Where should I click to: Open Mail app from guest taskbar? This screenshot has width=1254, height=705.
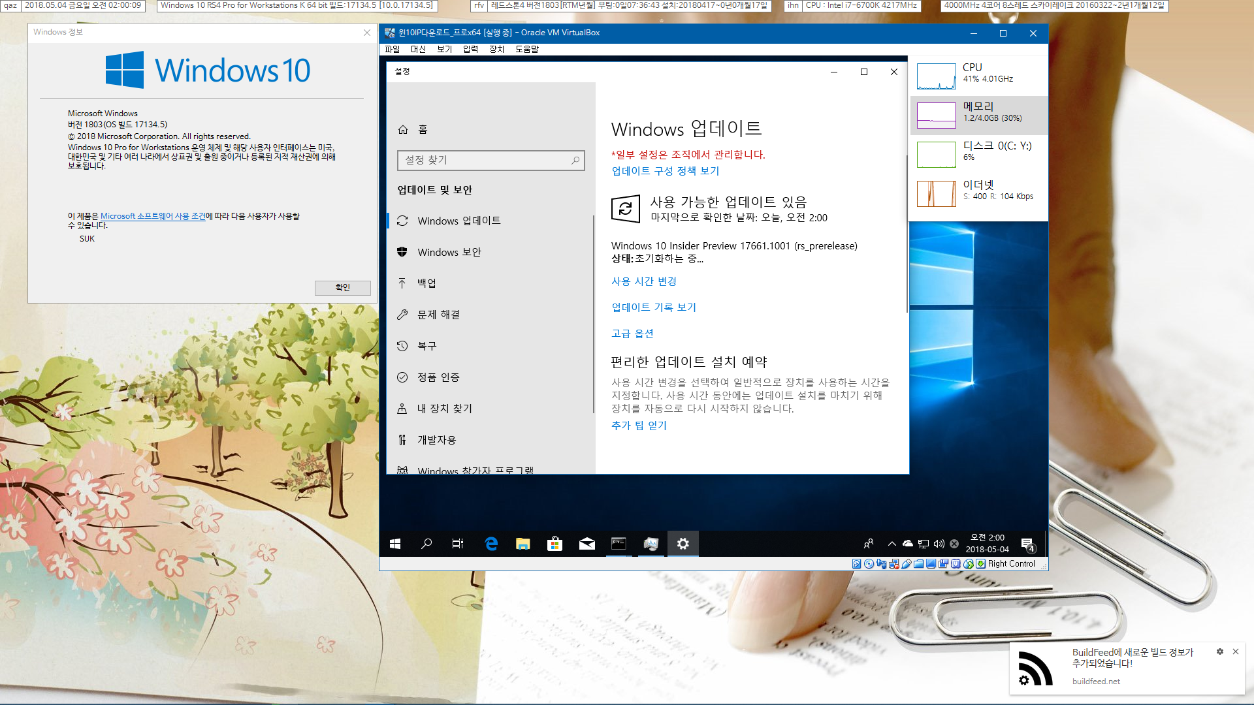pyautogui.click(x=587, y=544)
